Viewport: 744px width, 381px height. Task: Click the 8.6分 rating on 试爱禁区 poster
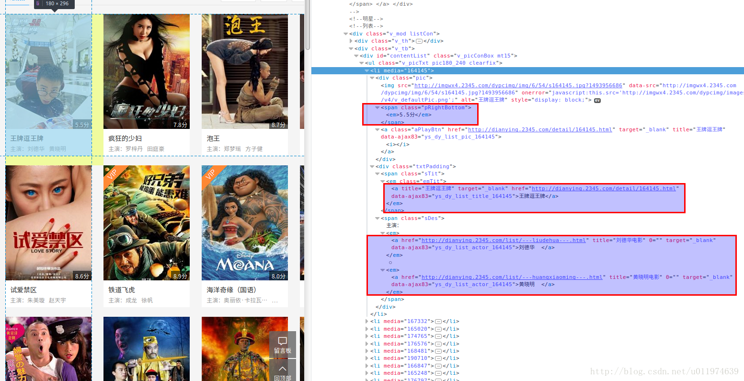coord(82,276)
